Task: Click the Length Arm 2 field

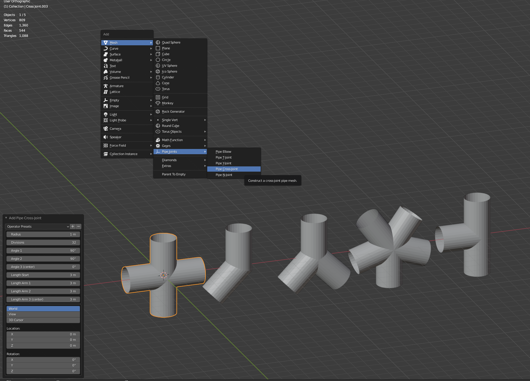Action: coord(43,291)
